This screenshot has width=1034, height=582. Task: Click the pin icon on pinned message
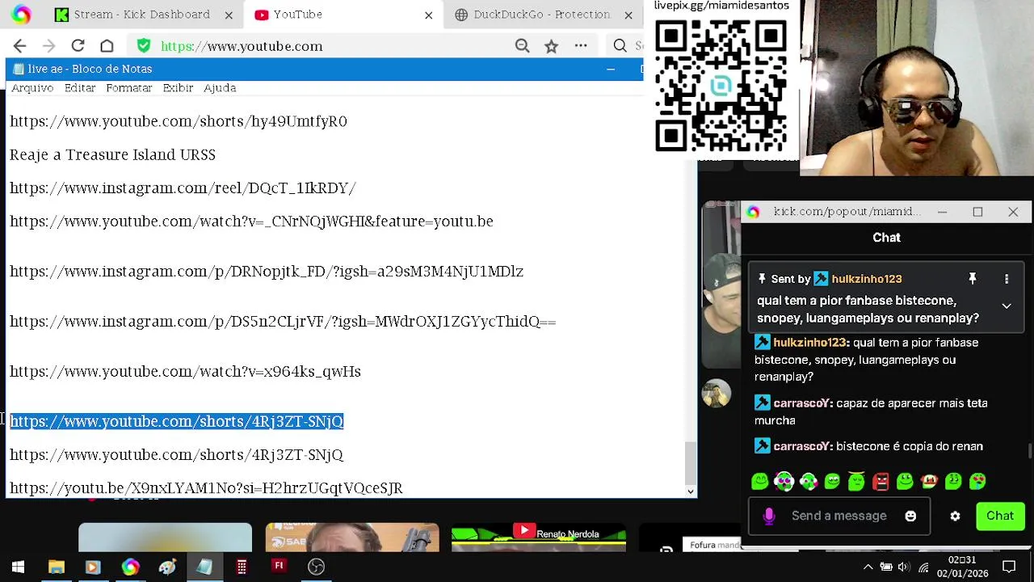click(x=973, y=279)
